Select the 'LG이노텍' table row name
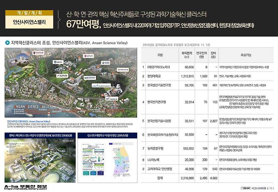Image resolution: width=278 pixels, height=192 pixels. (153, 160)
